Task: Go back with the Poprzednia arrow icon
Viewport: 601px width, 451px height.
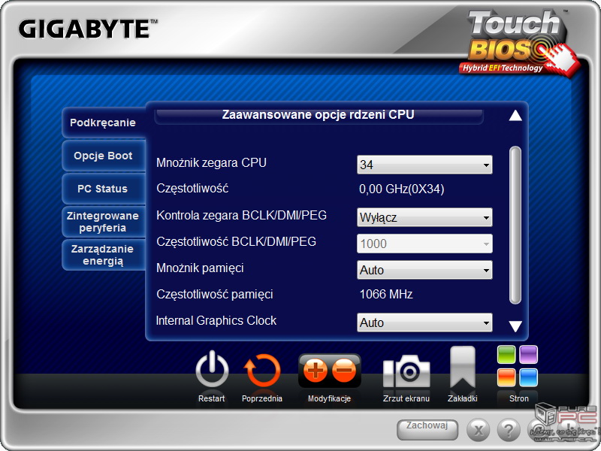Action: point(262,371)
